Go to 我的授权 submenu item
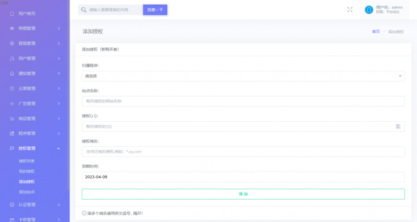The height and width of the screenshot is (222, 417). (x=27, y=171)
